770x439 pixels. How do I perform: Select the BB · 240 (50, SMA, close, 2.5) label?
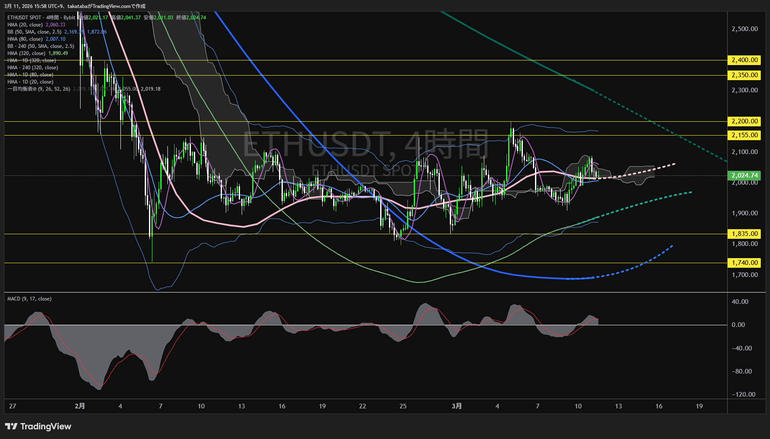click(x=41, y=46)
